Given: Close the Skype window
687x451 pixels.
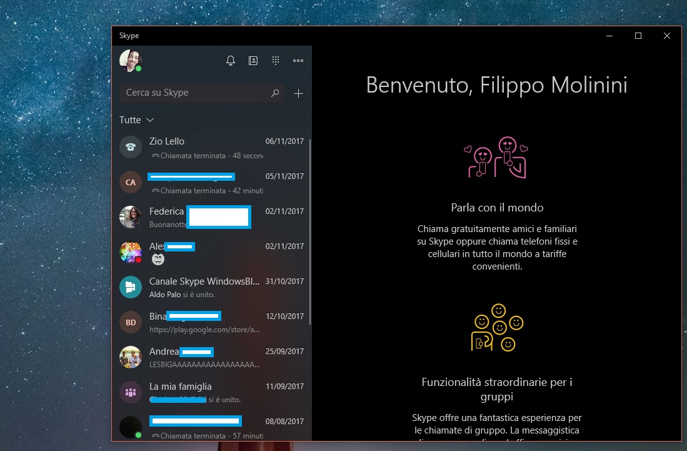Looking at the screenshot, I should (x=667, y=36).
